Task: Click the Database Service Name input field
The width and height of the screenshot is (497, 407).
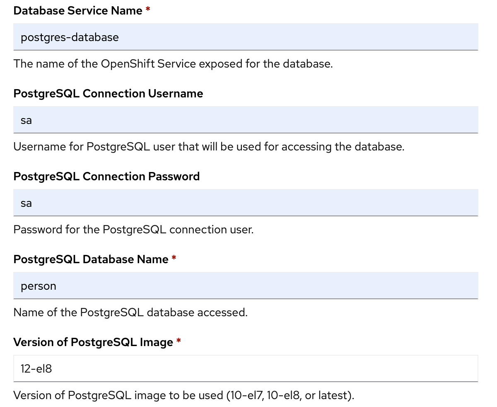Action: coord(246,37)
